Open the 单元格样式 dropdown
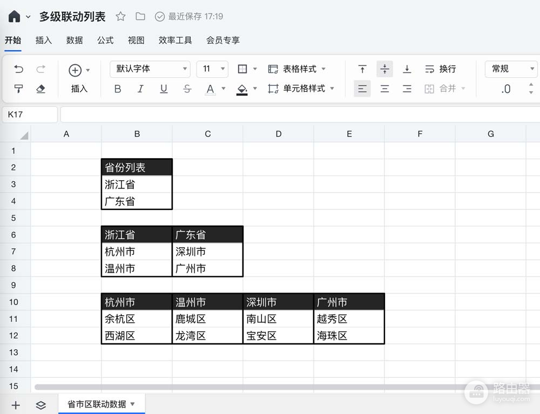540x414 pixels. point(301,89)
